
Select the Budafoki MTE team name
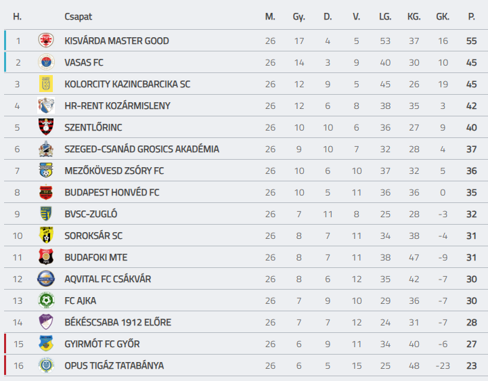(x=96, y=257)
